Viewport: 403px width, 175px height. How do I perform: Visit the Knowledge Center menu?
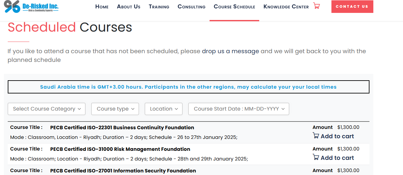286,6
